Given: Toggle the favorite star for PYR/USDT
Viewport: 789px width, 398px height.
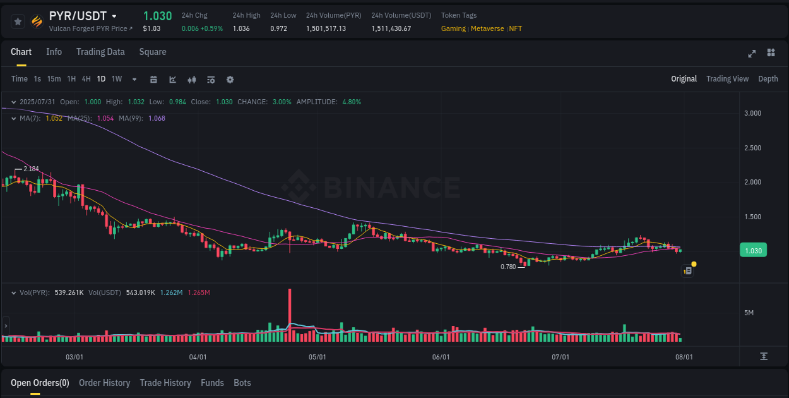Looking at the screenshot, I should (x=18, y=21).
